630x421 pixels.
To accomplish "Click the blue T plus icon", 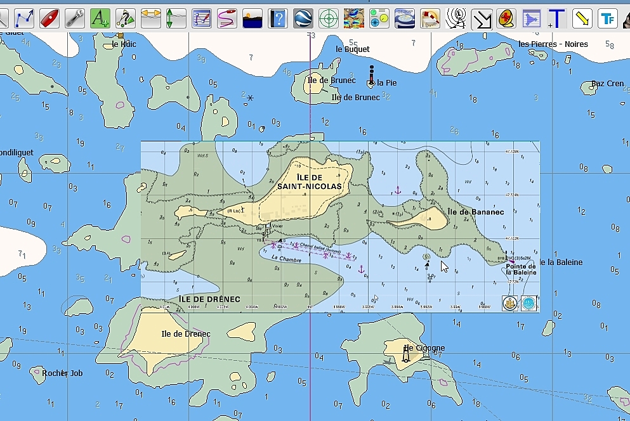I will 557,18.
